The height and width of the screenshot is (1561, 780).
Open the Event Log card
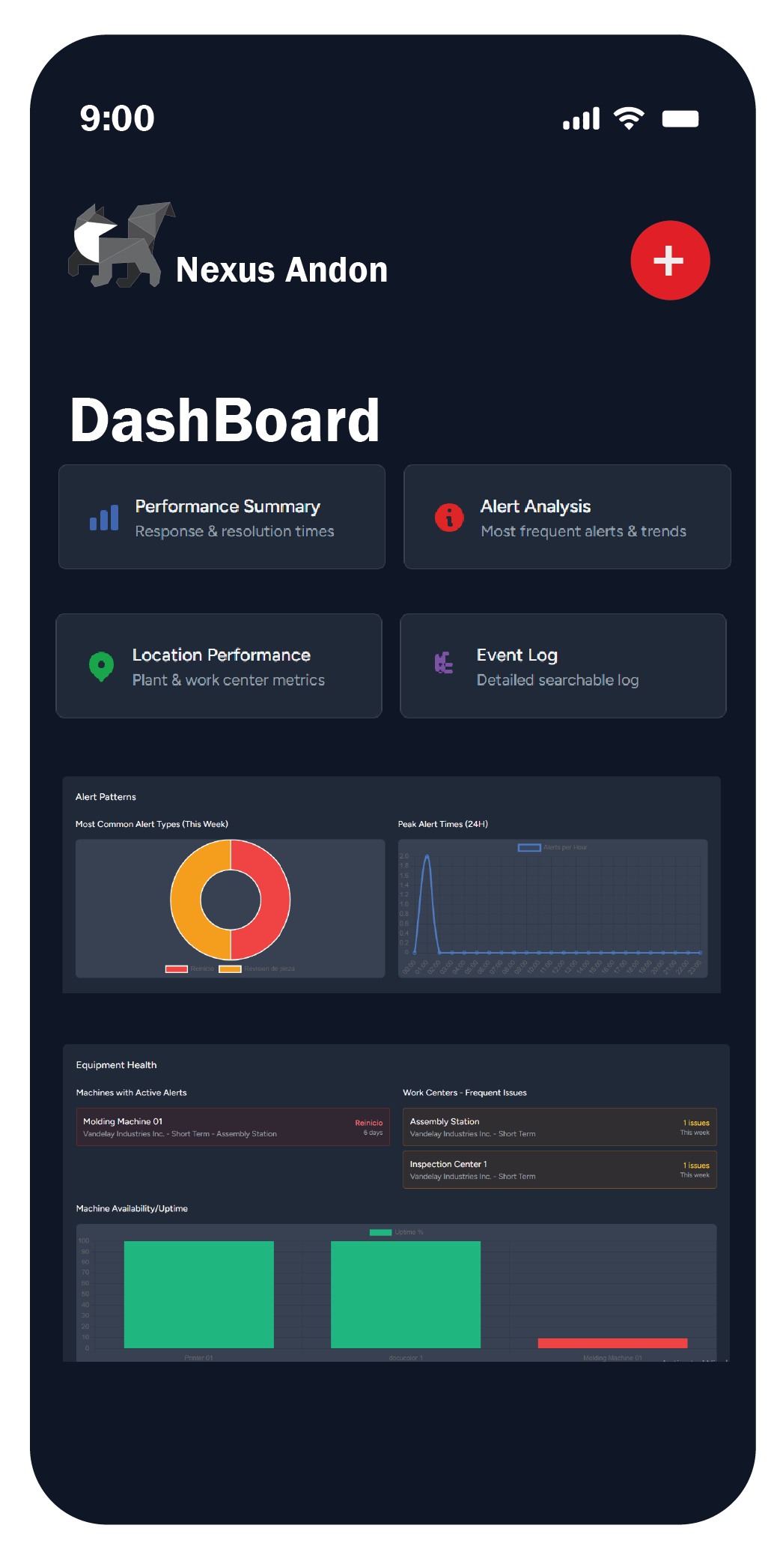[563, 666]
